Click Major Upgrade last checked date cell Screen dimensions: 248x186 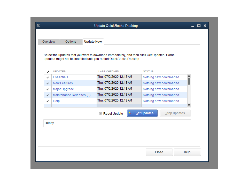(119, 89)
